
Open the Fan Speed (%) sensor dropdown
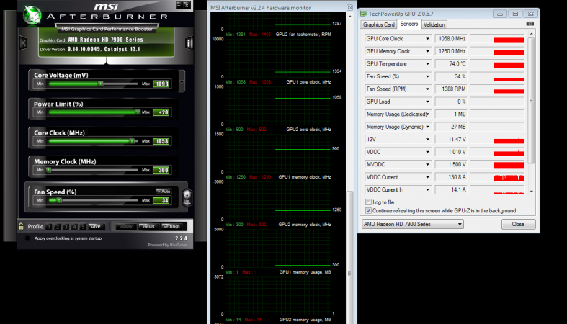[x=427, y=76]
